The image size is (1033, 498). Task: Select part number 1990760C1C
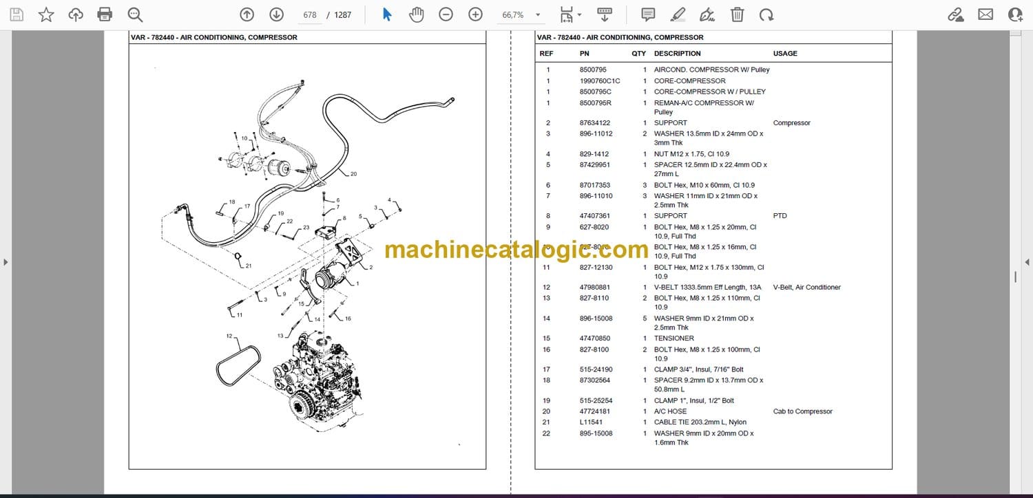tap(600, 81)
